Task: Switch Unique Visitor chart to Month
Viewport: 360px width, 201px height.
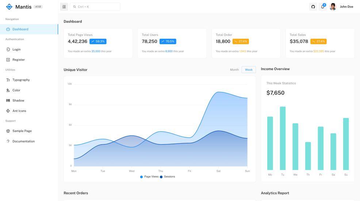Action: pos(234,70)
